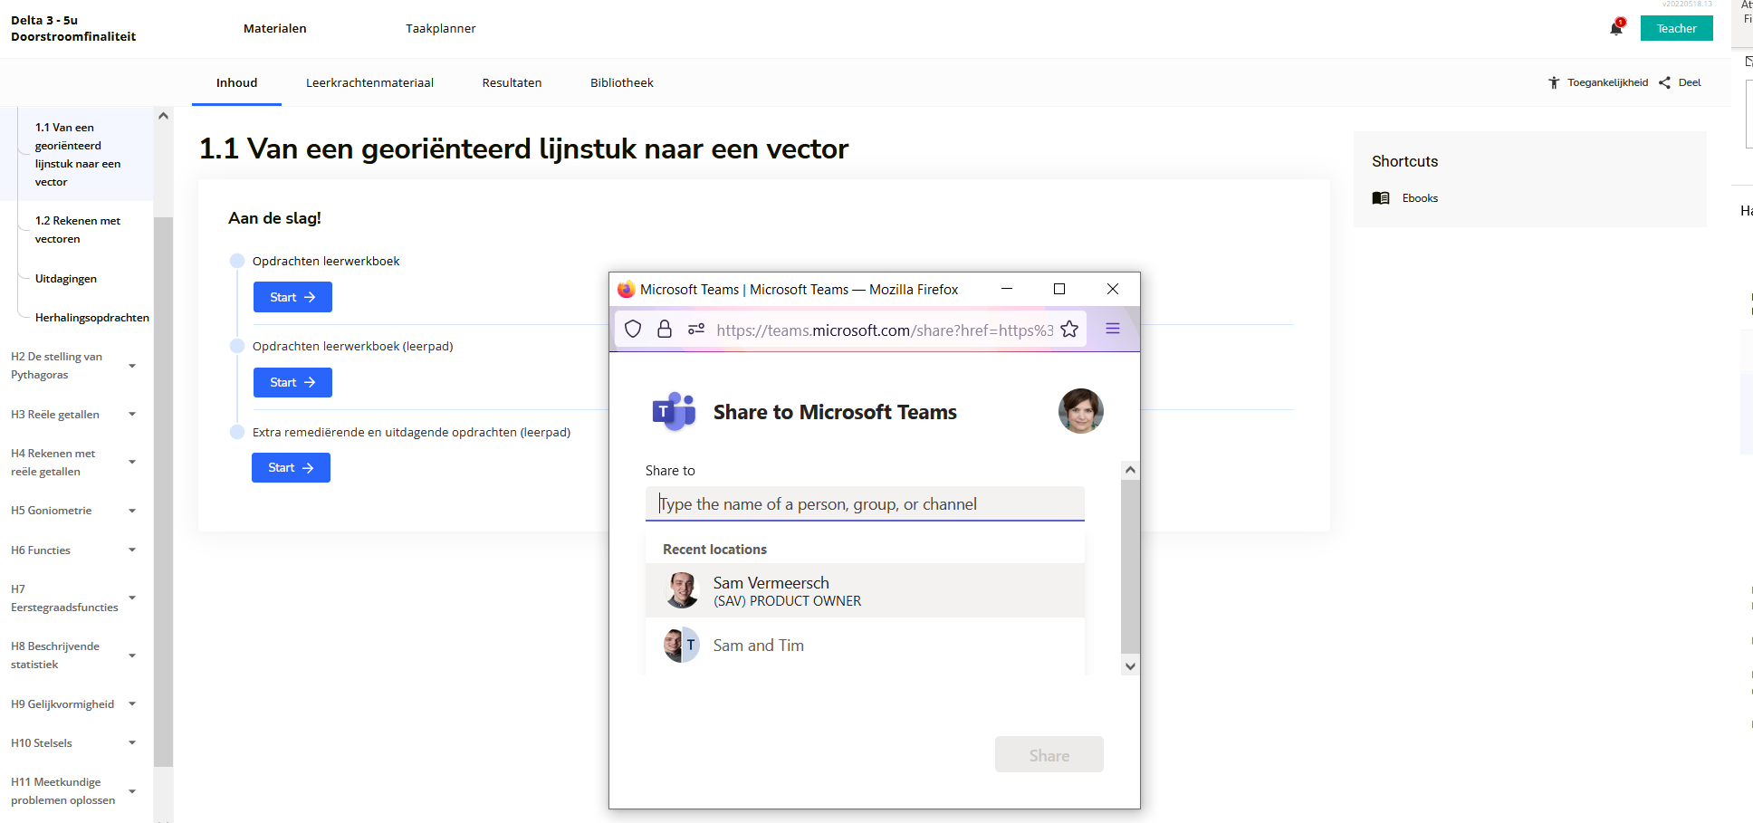This screenshot has width=1753, height=823.
Task: Click the user profile avatar in Teams dialog
Action: coord(1080,411)
